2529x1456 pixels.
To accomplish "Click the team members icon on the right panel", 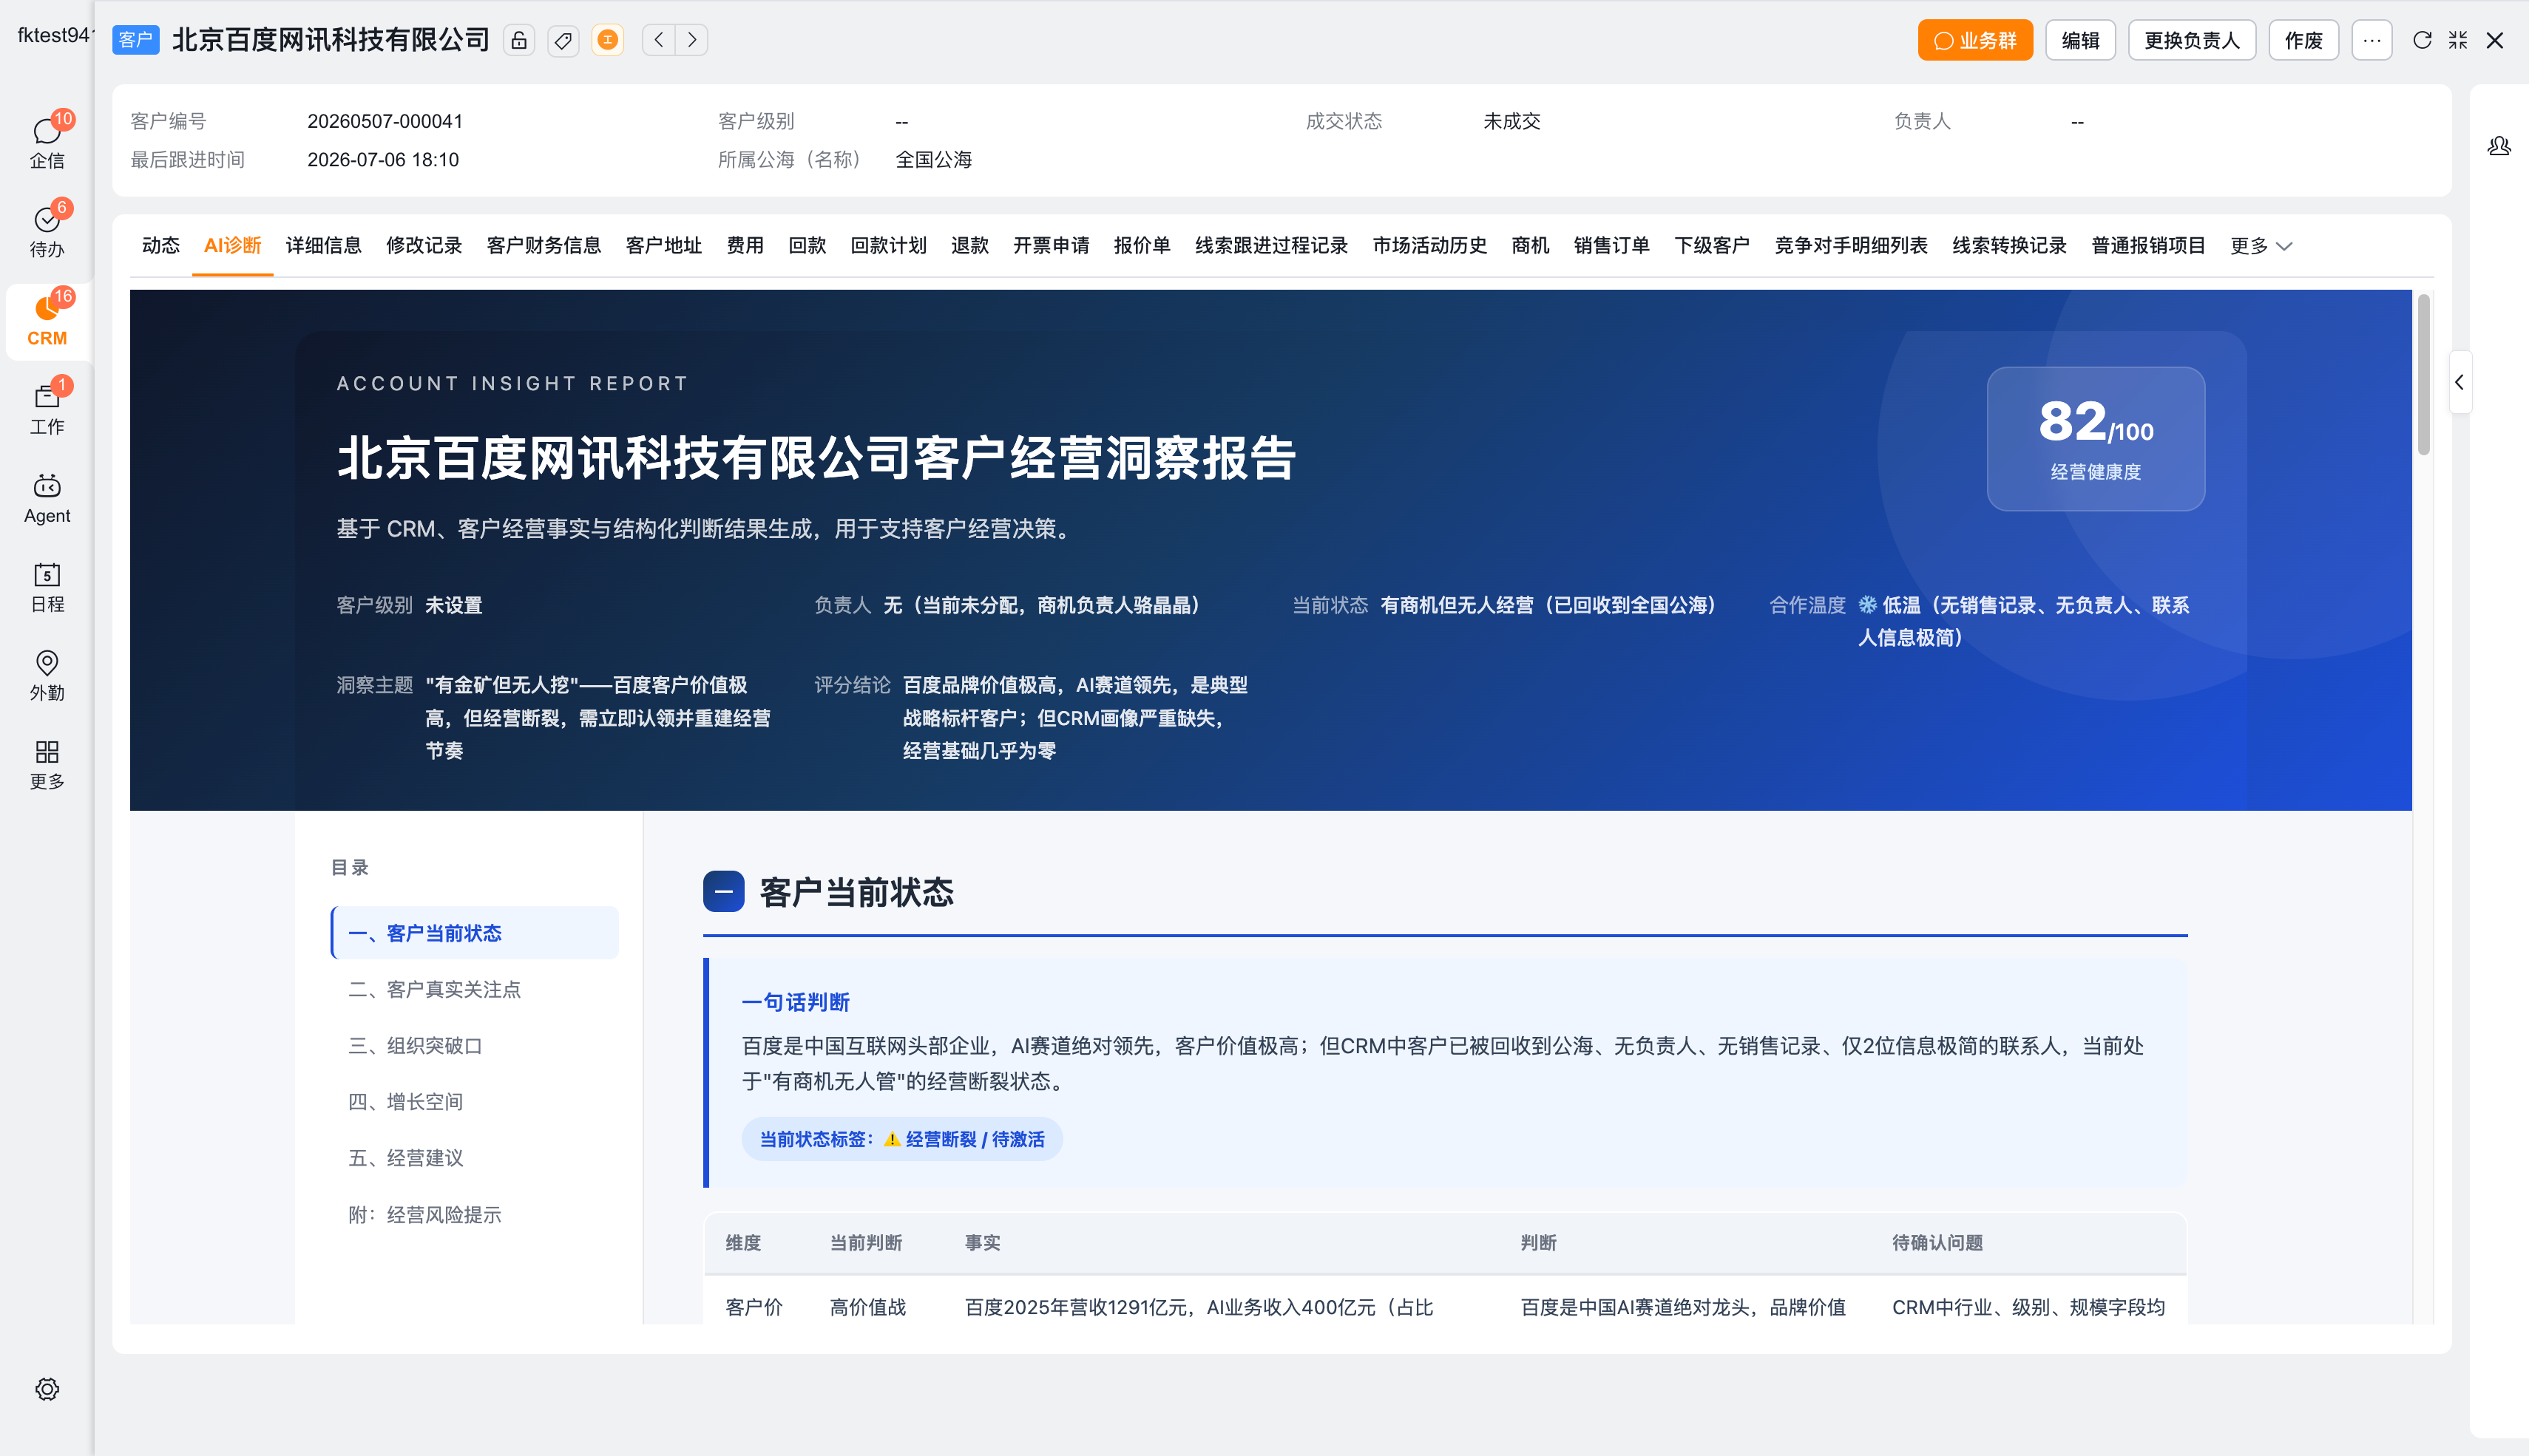I will [x=2499, y=147].
